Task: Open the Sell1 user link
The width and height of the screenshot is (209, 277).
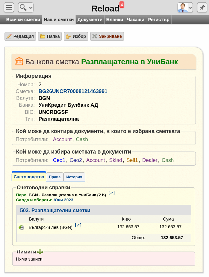Action: pyautogui.click(x=132, y=160)
